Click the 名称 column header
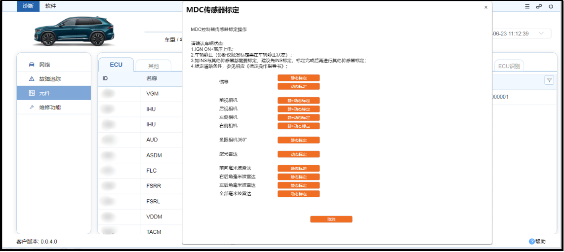Viewport: 564px width, 252px height. pos(152,78)
